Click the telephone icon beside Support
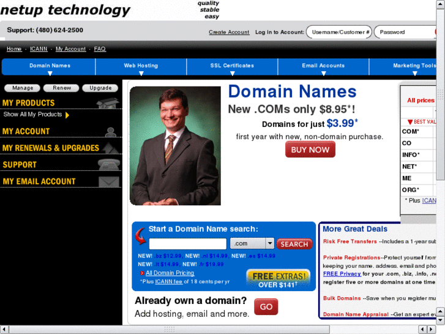Image resolution: width=445 pixels, height=334 pixels. click(109, 165)
